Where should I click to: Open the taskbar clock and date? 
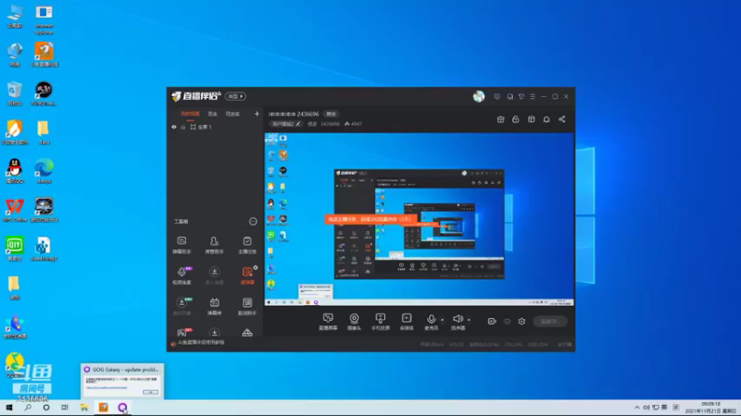(x=710, y=408)
